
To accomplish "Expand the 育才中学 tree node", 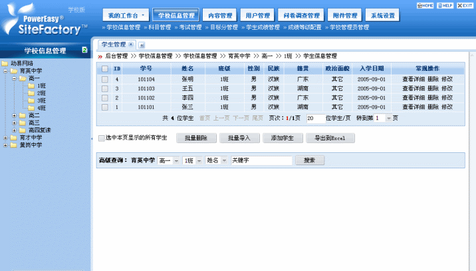I will 5,138.
